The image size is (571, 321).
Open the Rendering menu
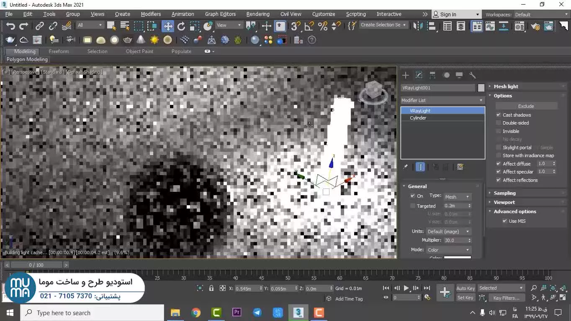258,14
